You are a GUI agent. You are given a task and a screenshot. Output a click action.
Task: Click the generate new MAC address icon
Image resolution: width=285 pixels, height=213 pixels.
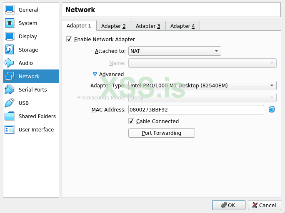[272, 109]
